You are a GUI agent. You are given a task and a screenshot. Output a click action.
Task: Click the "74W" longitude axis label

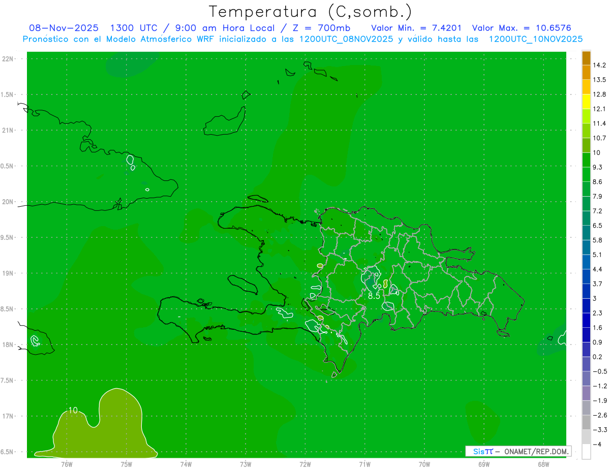tap(186, 464)
